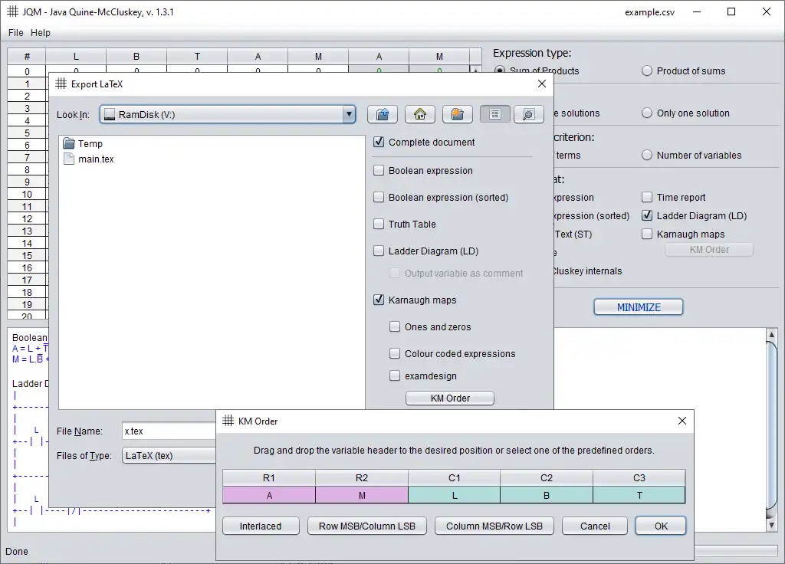Select the Temp folder icon
785x564 pixels.
[x=68, y=143]
